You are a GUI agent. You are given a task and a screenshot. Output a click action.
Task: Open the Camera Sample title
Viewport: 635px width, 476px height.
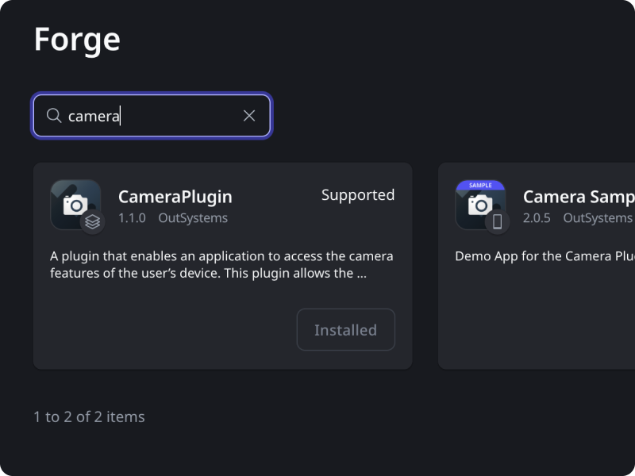tap(578, 197)
